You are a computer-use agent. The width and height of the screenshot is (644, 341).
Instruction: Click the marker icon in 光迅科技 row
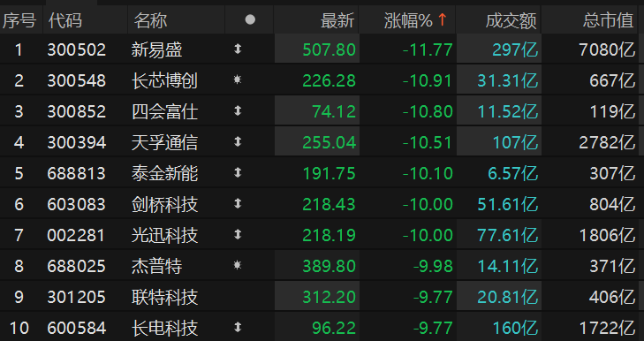point(238,235)
